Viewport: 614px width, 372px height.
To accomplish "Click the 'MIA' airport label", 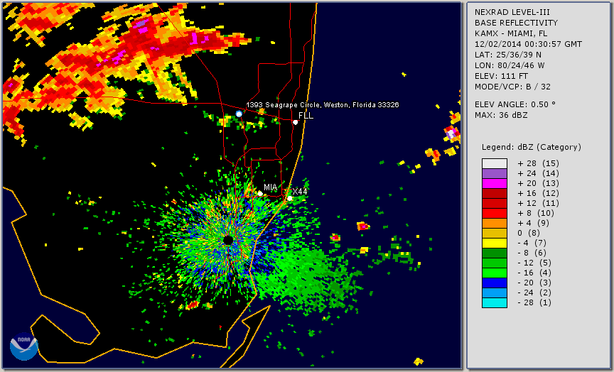I will 270,187.
